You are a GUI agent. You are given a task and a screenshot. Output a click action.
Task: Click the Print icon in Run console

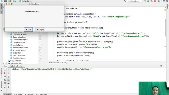[8, 83]
